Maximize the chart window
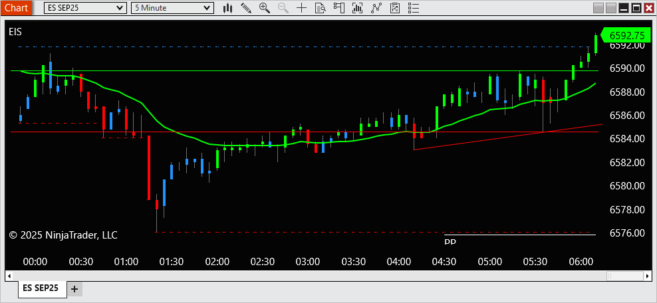 pyautogui.click(x=636, y=8)
